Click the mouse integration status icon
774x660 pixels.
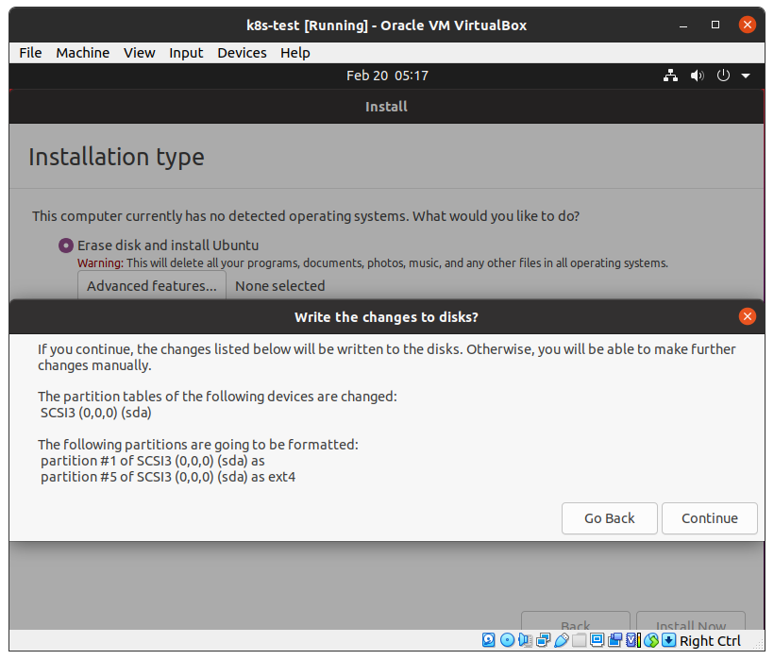[651, 640]
